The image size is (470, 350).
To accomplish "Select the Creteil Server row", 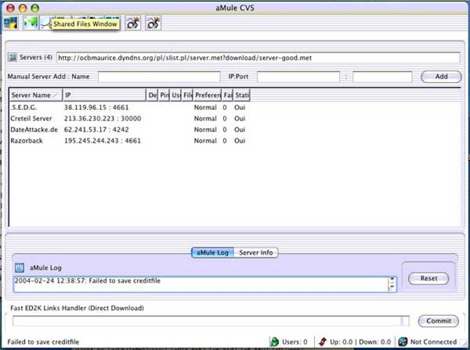I will pos(129,118).
